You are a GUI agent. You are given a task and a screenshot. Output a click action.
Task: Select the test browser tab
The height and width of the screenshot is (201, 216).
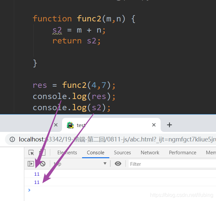[x=111, y=125]
